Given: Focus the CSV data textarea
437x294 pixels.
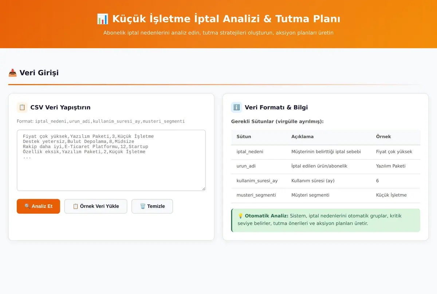Looking at the screenshot, I should point(111,160).
